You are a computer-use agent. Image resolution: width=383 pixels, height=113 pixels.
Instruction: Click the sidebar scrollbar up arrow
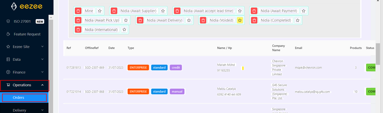click(x=51, y=18)
